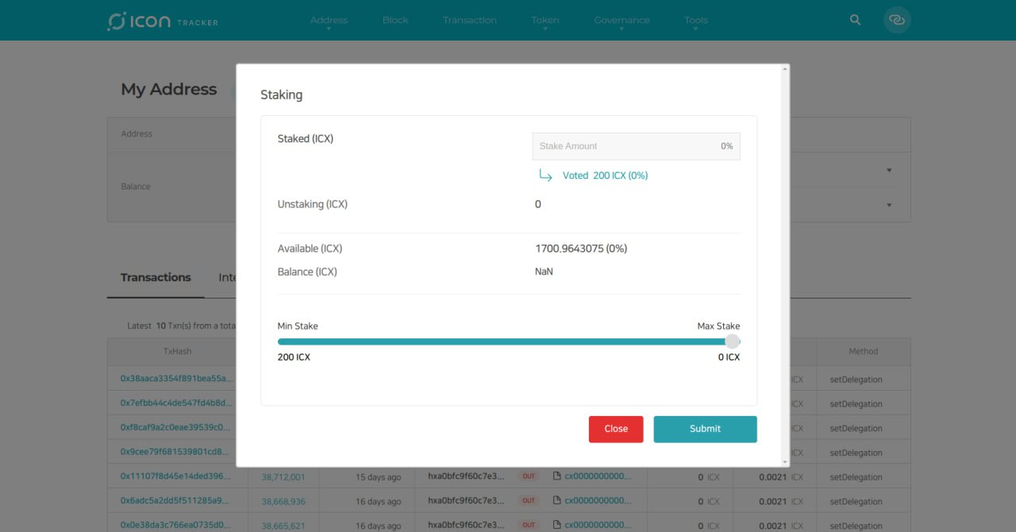This screenshot has height=532, width=1016.
Task: Click the ICON Tracker logo
Action: (x=163, y=21)
